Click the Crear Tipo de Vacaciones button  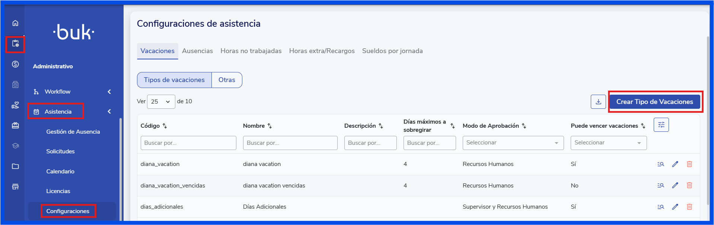[654, 102]
